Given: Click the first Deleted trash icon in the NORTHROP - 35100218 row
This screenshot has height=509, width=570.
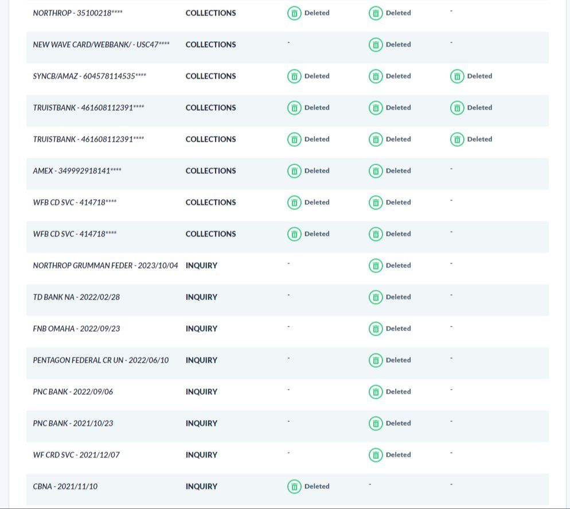Looking at the screenshot, I should pos(294,13).
